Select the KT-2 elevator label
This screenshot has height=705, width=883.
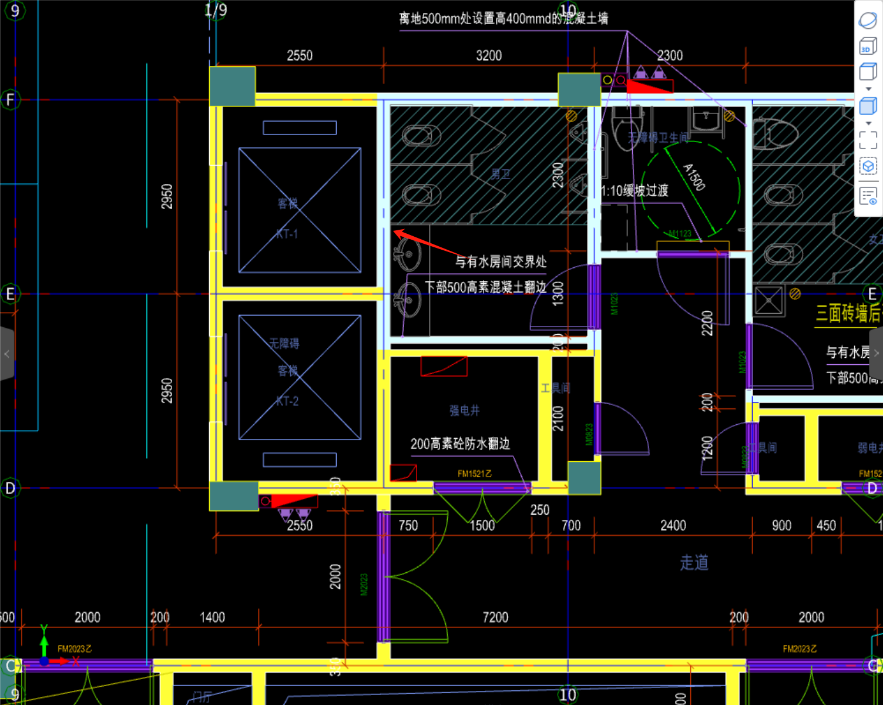click(287, 401)
